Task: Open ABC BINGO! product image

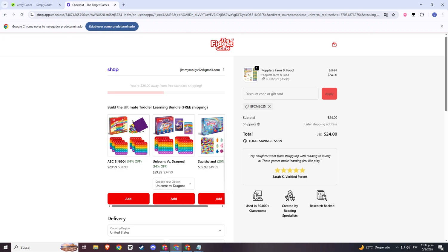Action: [128, 135]
